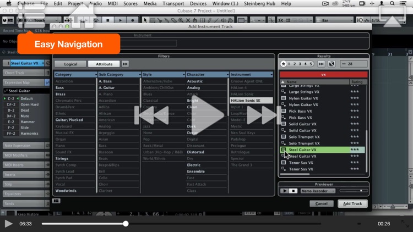Click the video progress bar playhead
The image size is (413, 232).
pos(126,224)
